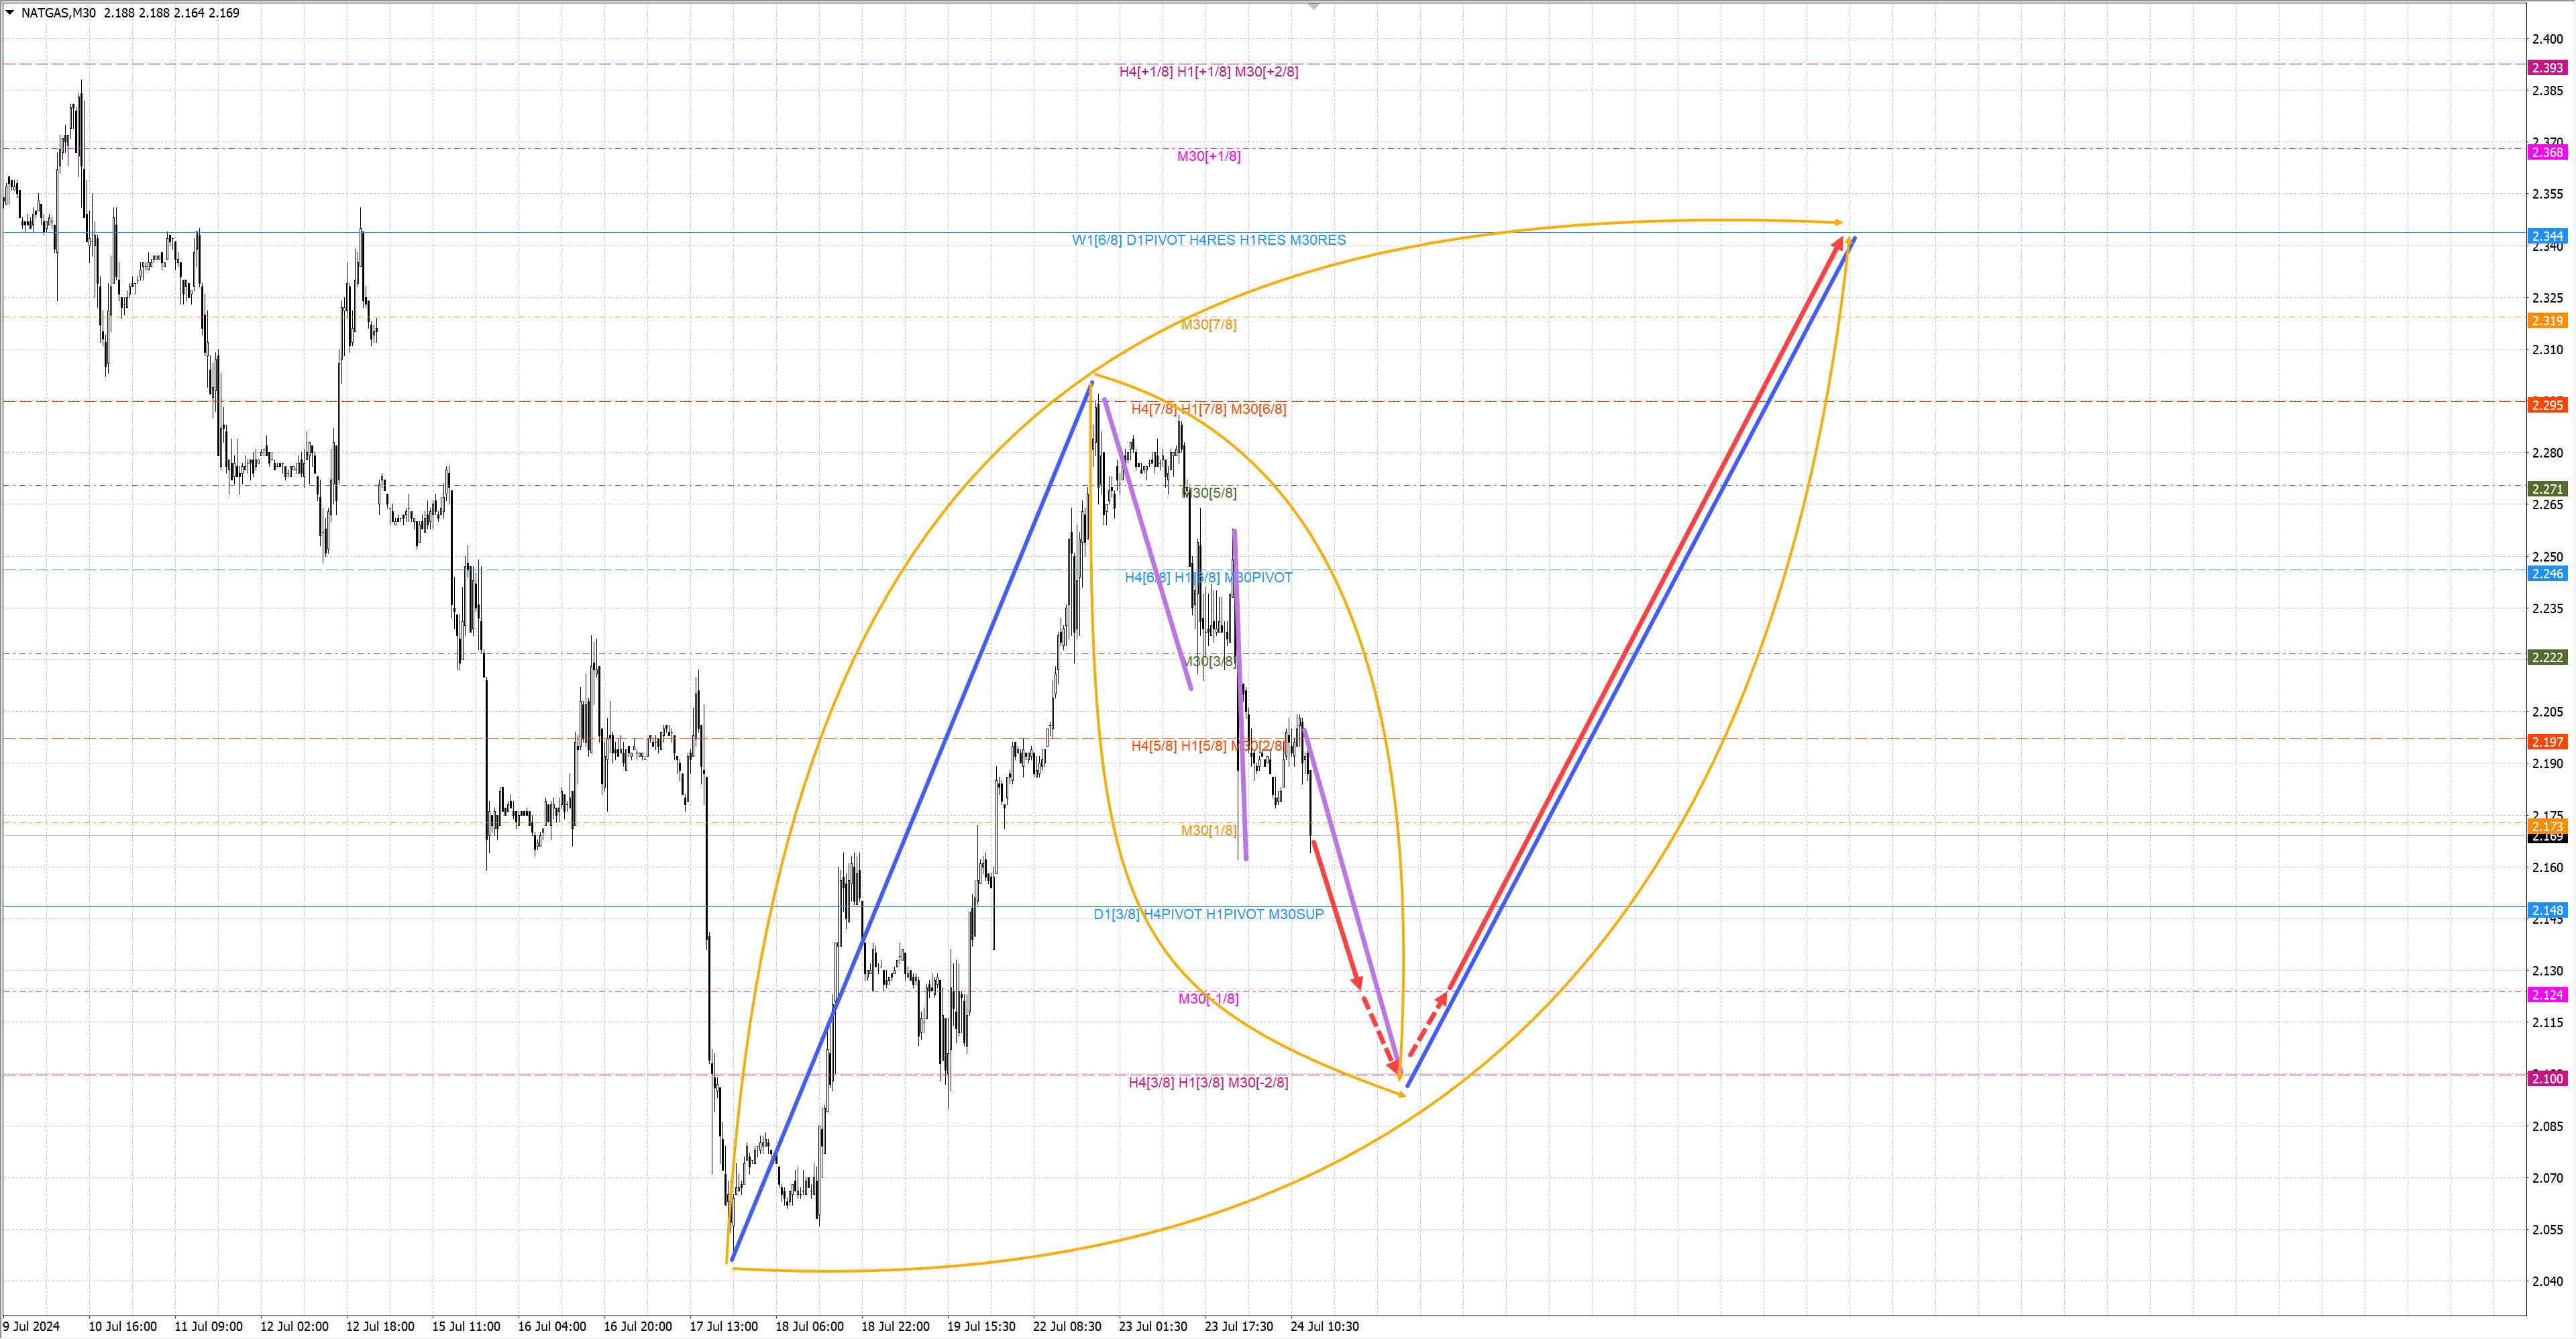This screenshot has width=2576, height=1339.
Task: Click the D1[3/8] H4PIVOT H1PIVOT M30SUP label
Action: [x=1208, y=914]
